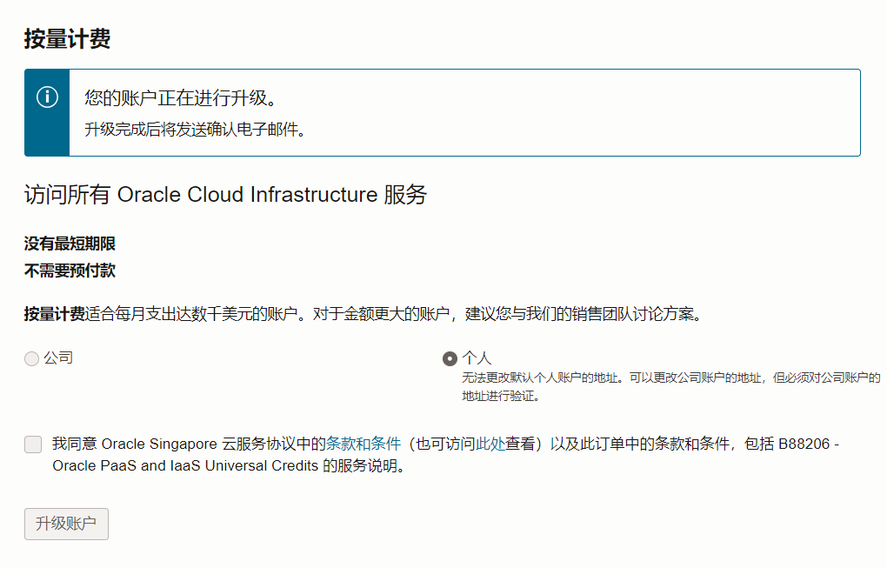This screenshot has height=568, width=887.
Task: Tick the Oracle Singapore agreement checkbox
Action: 33,444
